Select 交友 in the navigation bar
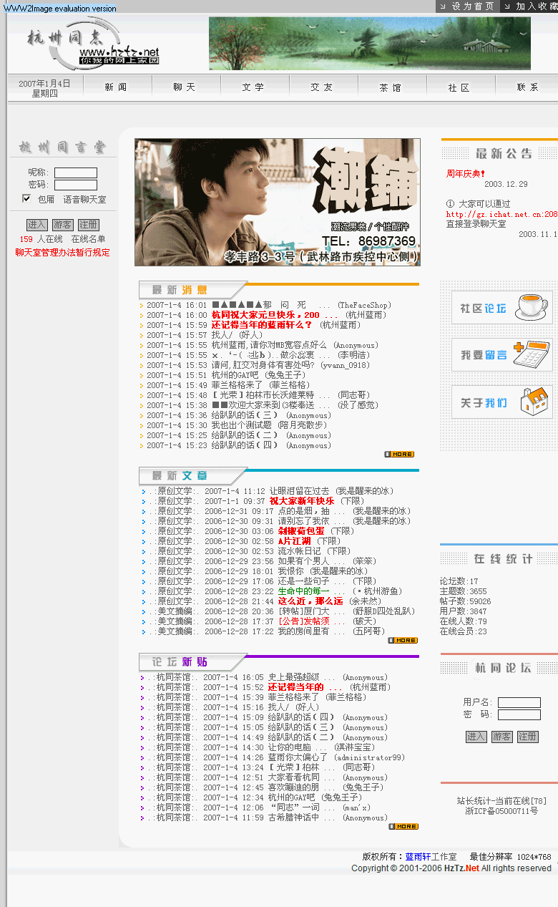This screenshot has width=558, height=907. (x=321, y=87)
